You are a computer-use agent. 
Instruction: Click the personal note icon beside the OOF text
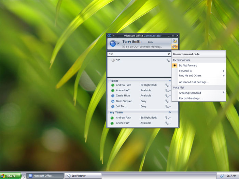[124, 47]
